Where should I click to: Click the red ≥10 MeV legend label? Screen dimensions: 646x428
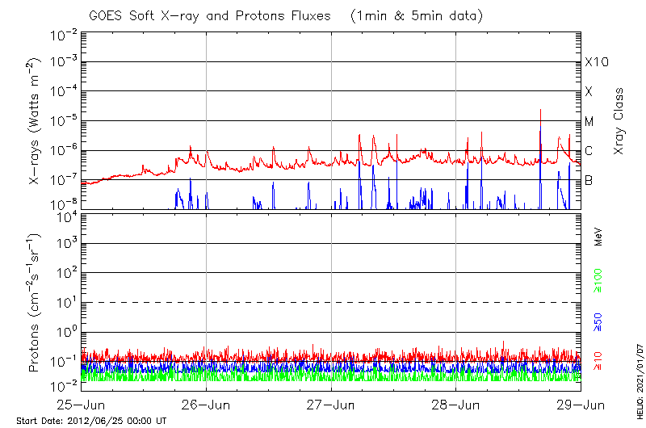tap(598, 361)
